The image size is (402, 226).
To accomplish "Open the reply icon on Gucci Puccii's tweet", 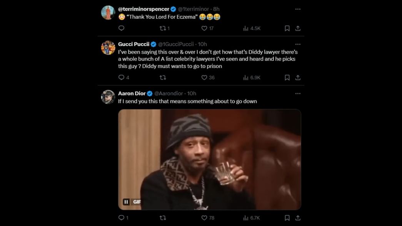I will (x=121, y=77).
